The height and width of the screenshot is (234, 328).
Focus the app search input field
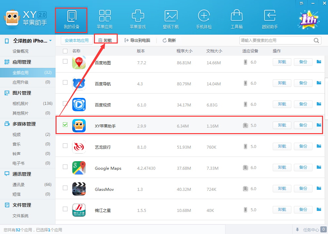[x=276, y=40]
